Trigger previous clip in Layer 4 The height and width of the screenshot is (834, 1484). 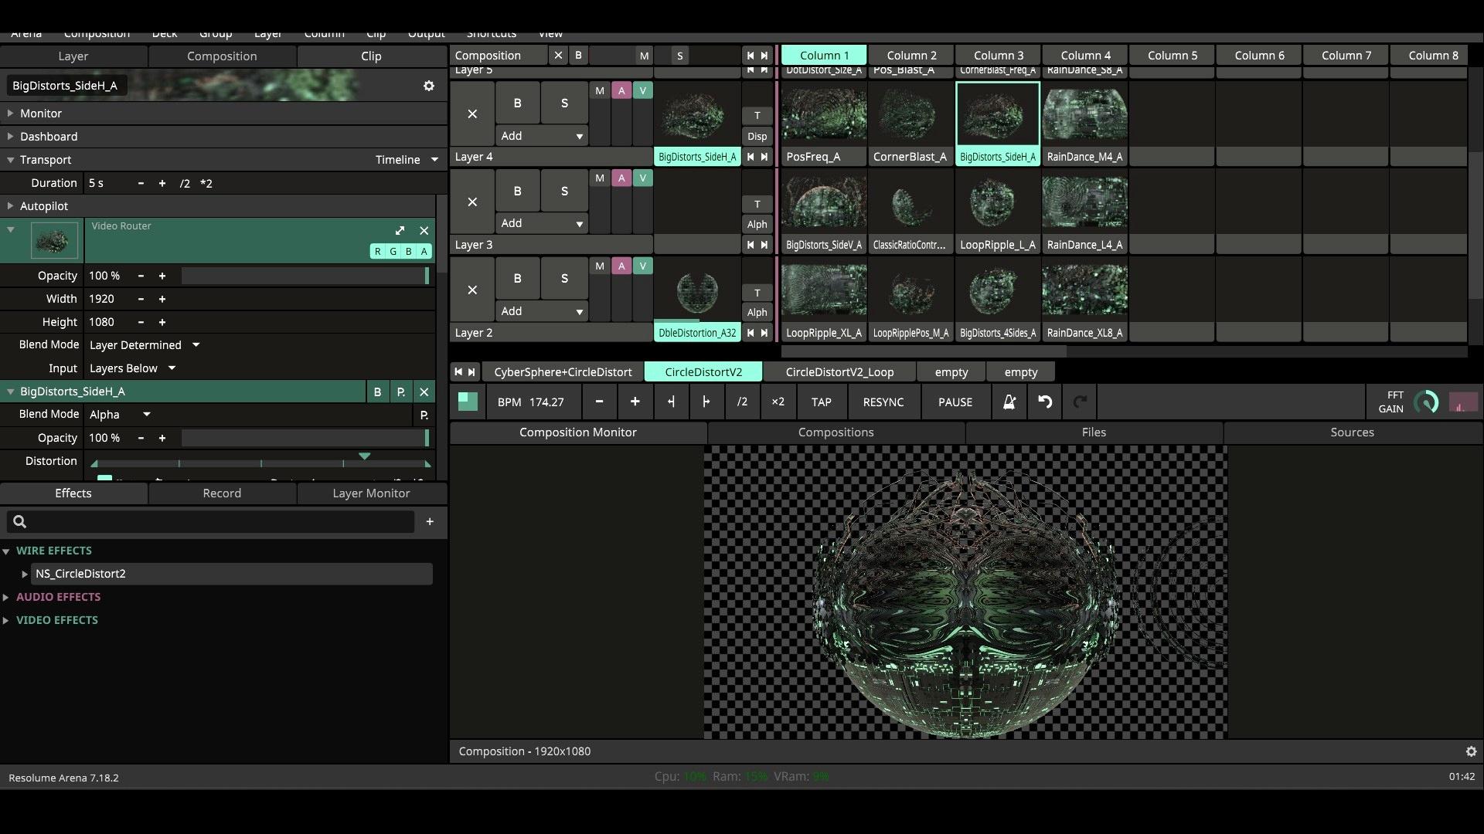(750, 157)
